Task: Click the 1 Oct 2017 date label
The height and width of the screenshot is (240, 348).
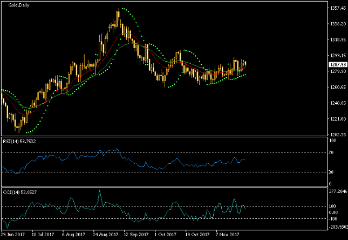Action: [166, 235]
